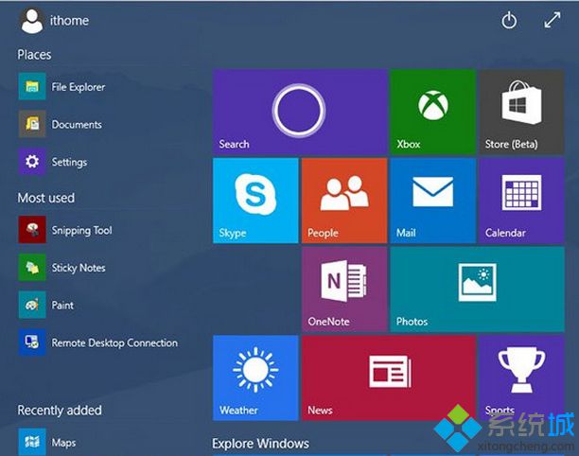Open Settings gear icon
This screenshot has height=456, width=579.
click(x=32, y=162)
